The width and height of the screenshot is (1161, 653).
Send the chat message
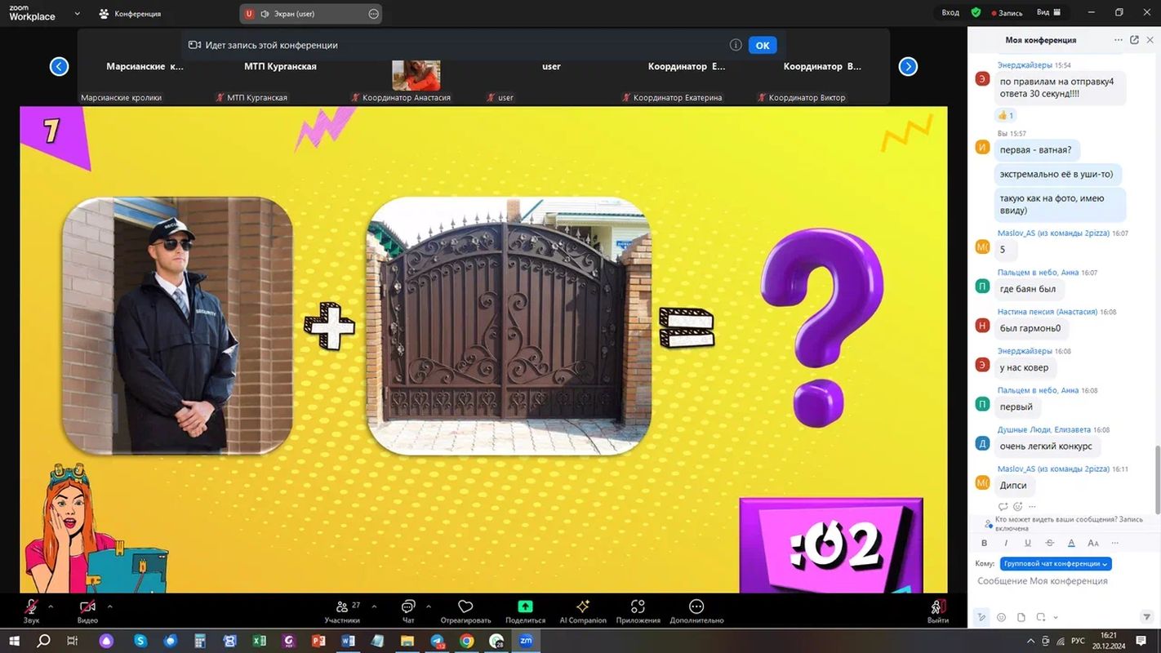pos(1145,617)
